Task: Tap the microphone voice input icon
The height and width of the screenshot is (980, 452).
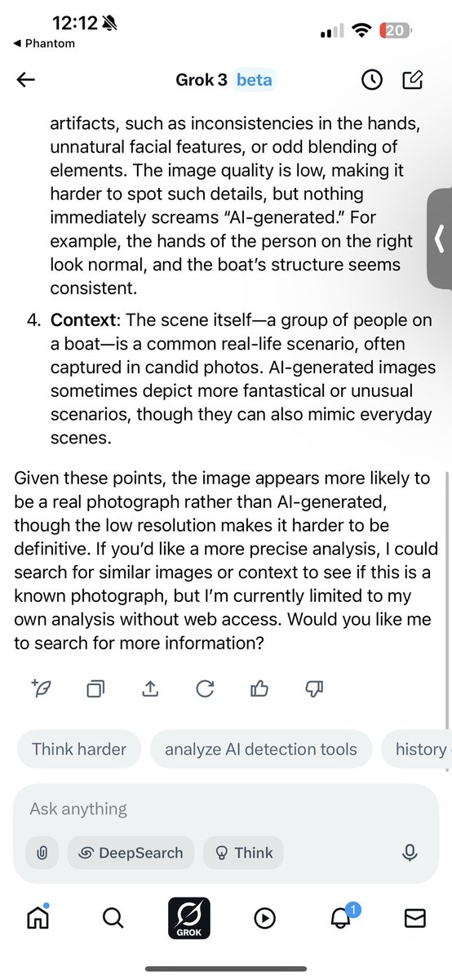Action: [x=410, y=853]
